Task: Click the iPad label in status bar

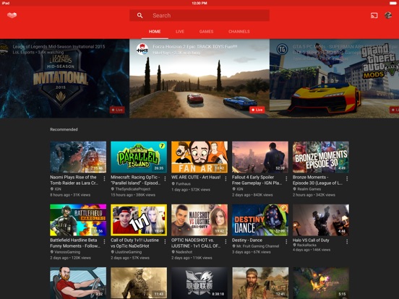Action: pos(6,3)
